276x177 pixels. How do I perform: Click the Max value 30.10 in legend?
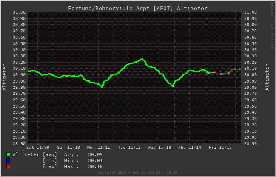coord(95,167)
